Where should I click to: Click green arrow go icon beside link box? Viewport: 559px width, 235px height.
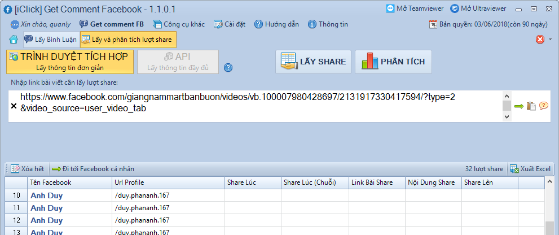pyautogui.click(x=519, y=106)
